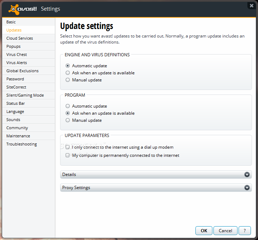The image size is (258, 240).
Task: Switch to Virus Alerts settings
Action: click(x=29, y=63)
